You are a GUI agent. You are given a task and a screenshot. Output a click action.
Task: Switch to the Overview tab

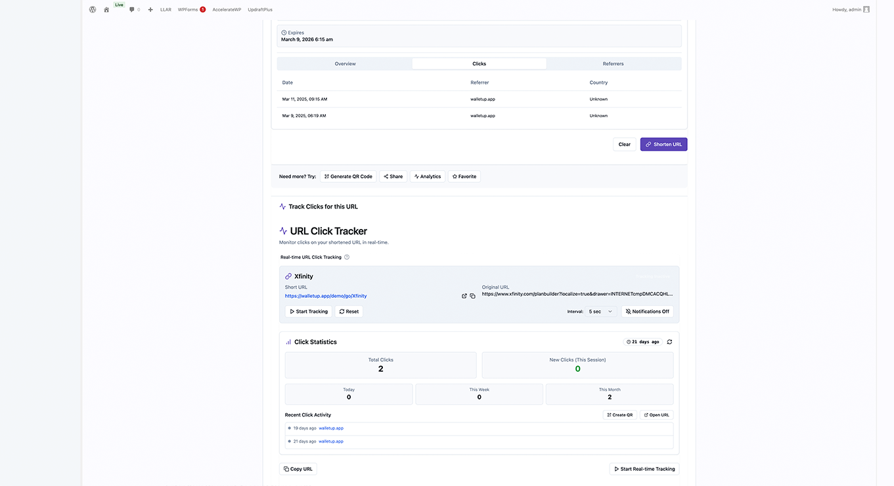(345, 64)
